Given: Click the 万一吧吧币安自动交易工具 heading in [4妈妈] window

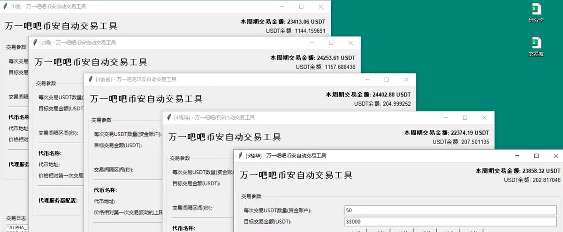Looking at the screenshot, I should point(225,137).
